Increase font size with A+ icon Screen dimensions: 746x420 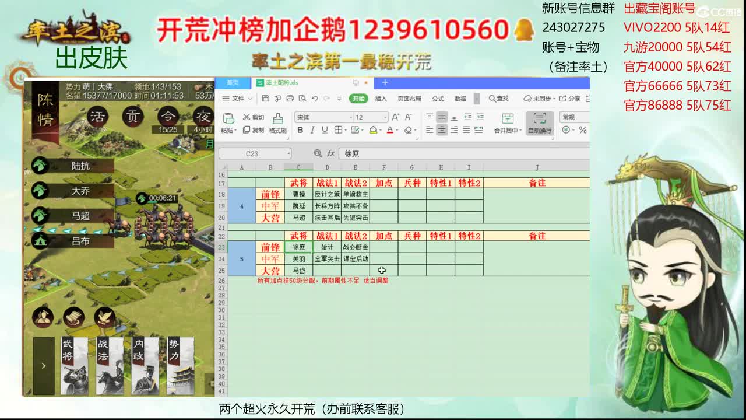coord(396,117)
